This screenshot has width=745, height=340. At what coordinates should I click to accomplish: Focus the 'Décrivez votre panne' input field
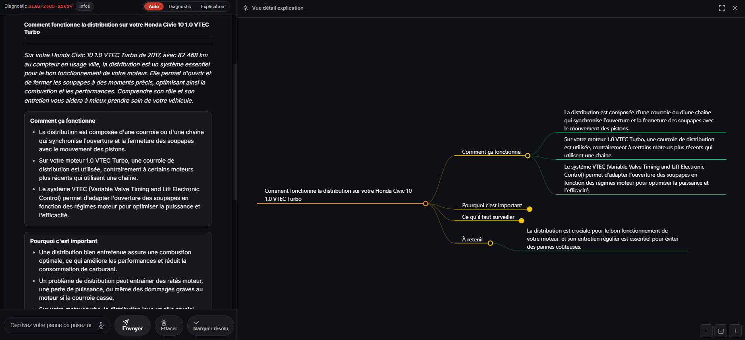pyautogui.click(x=52, y=325)
